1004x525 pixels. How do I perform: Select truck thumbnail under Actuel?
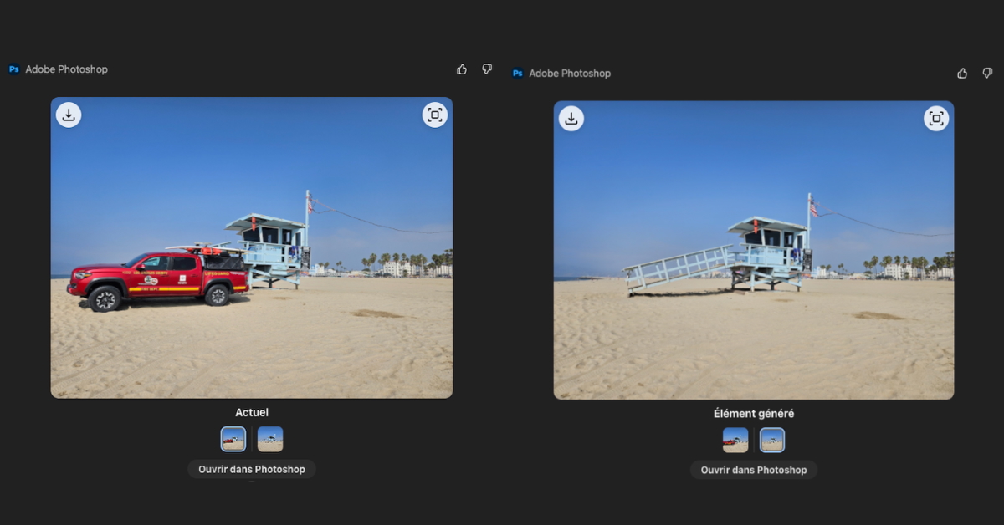[233, 439]
